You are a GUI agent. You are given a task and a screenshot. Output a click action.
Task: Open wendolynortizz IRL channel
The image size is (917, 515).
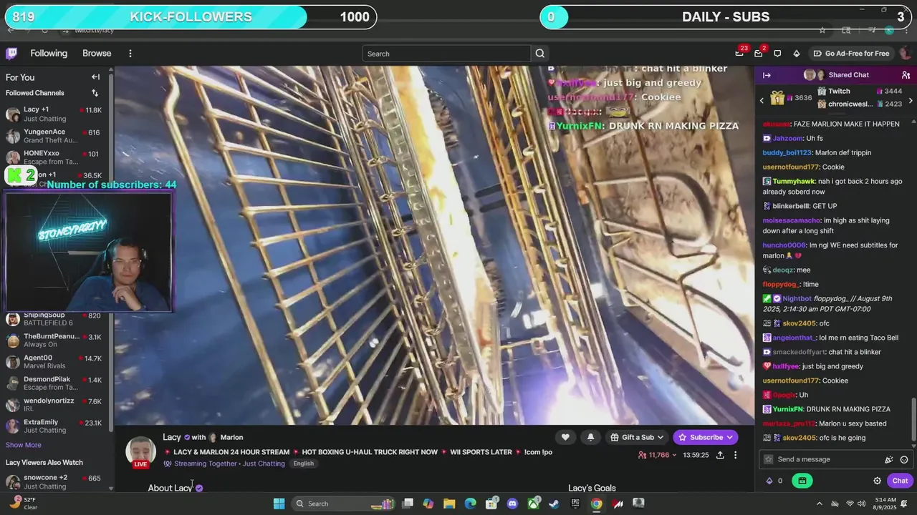tap(54, 405)
